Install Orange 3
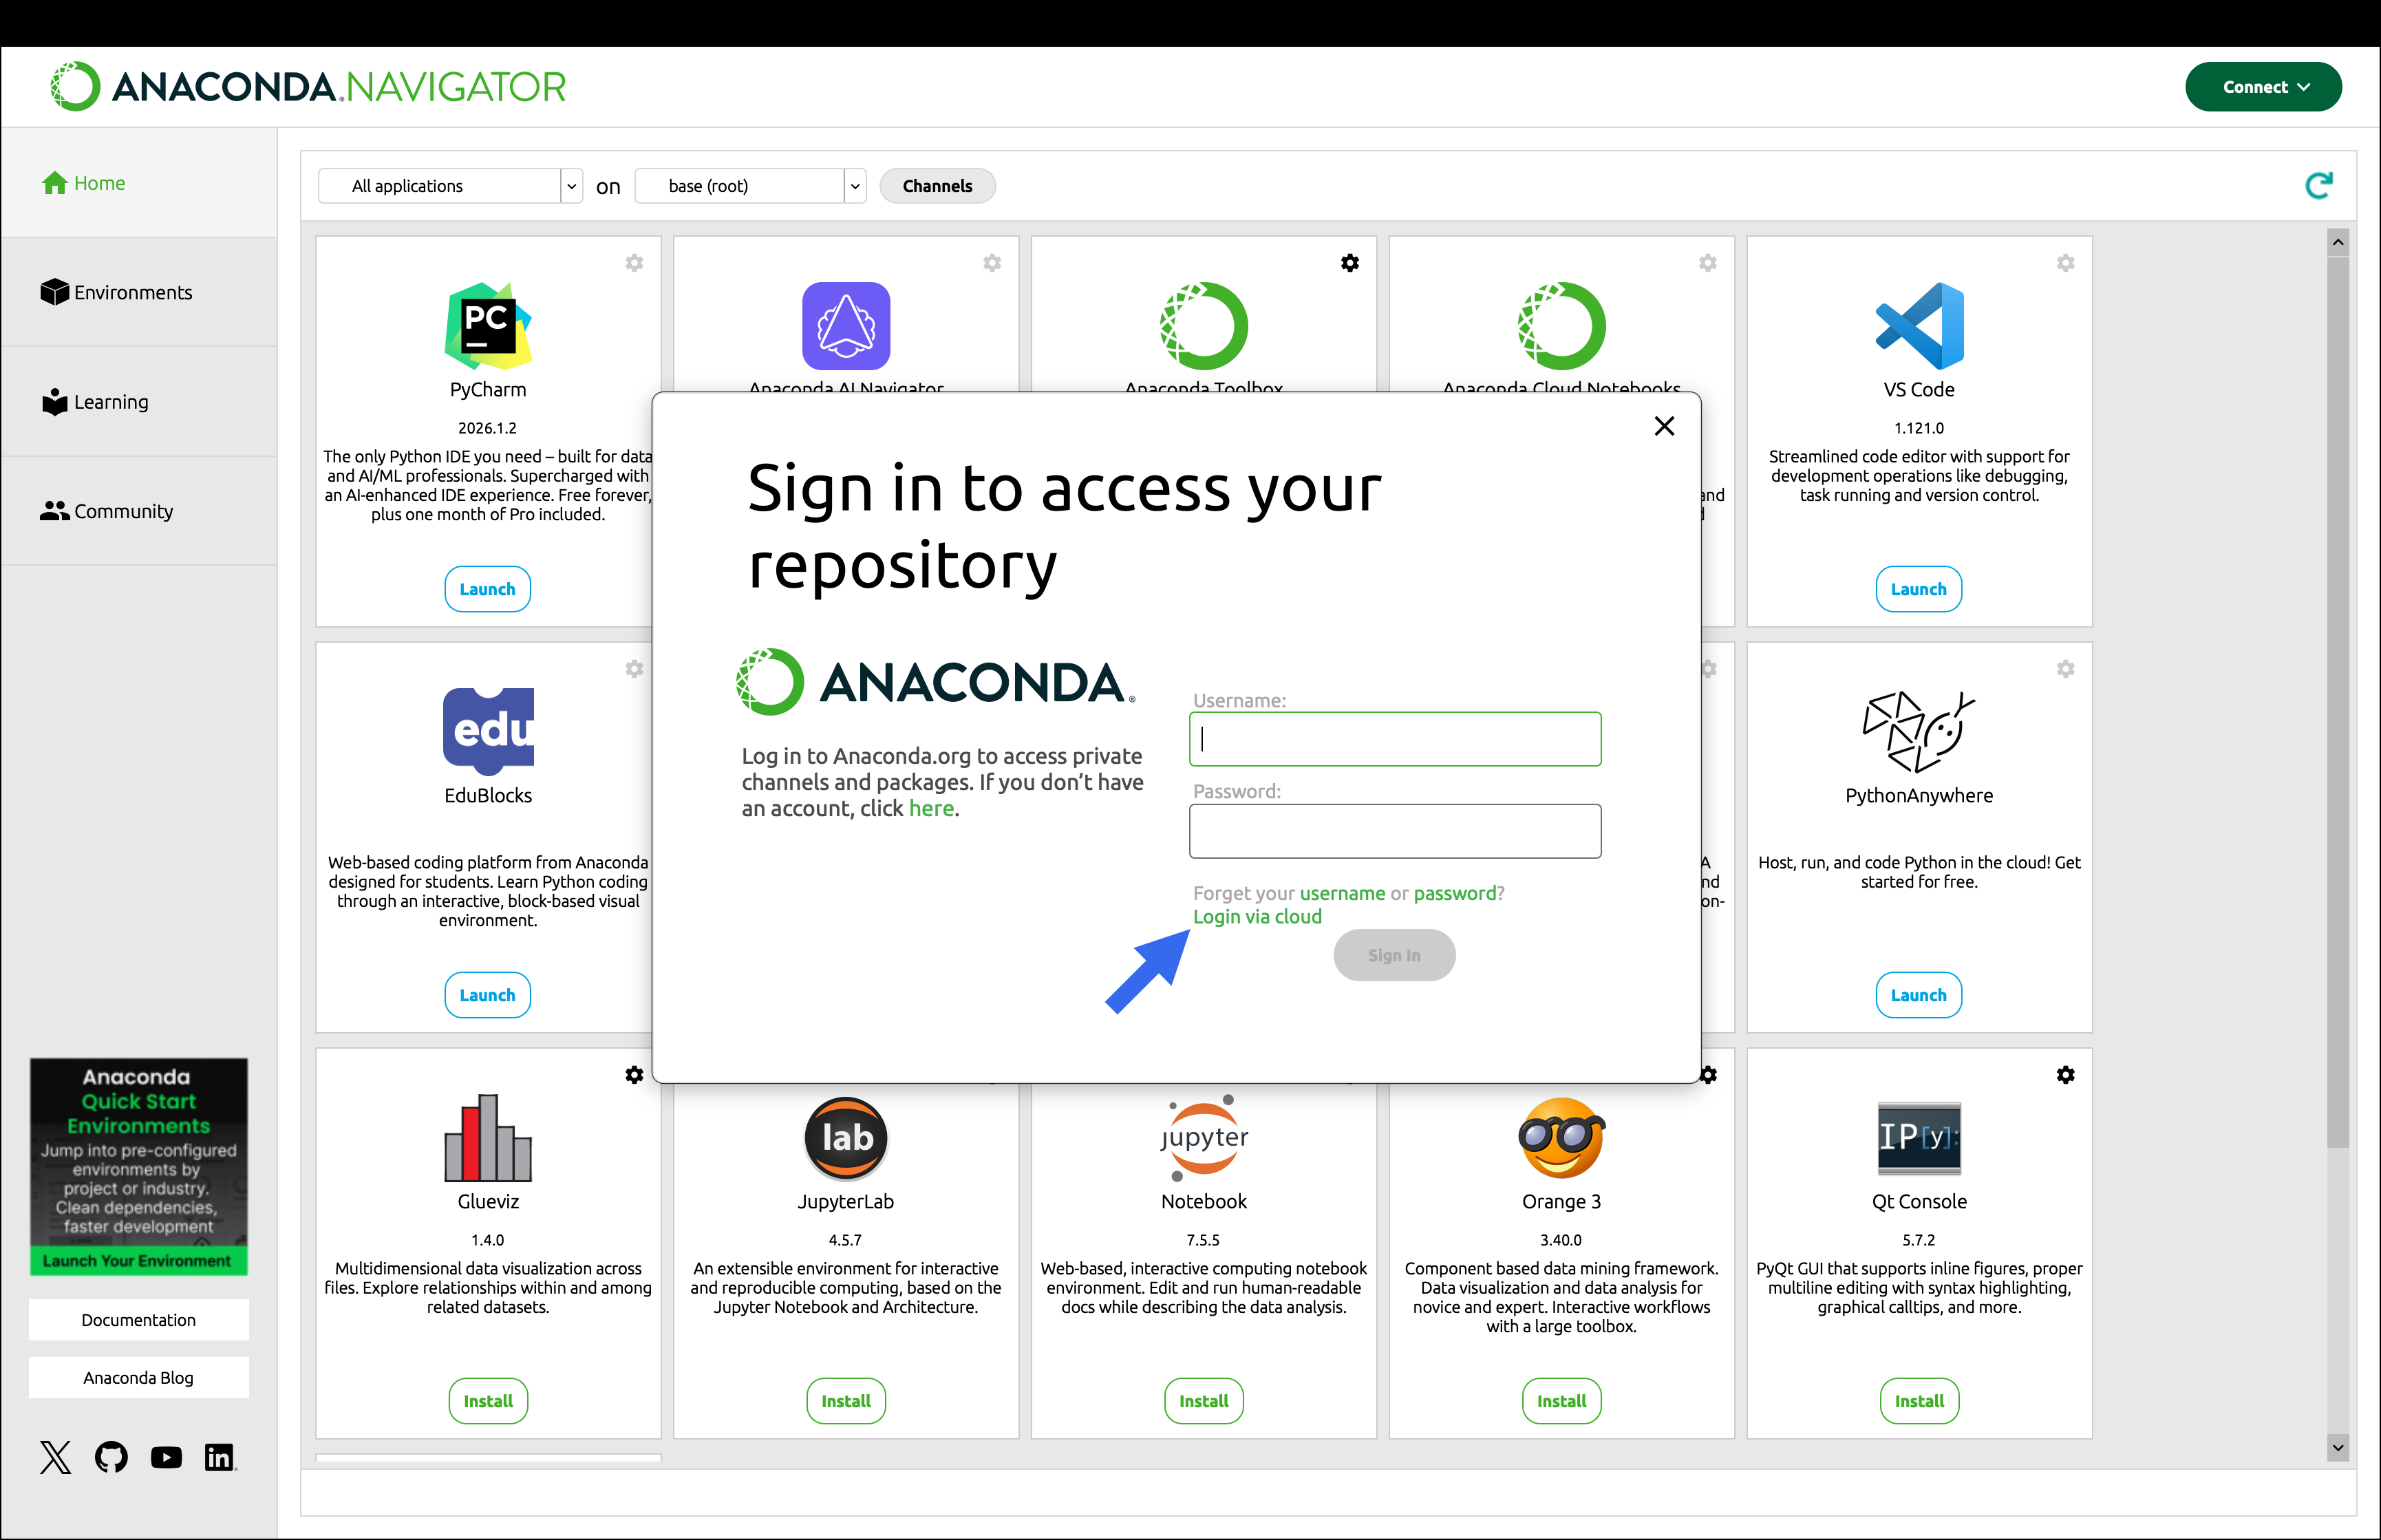The height and width of the screenshot is (1540, 2381). [1562, 1401]
